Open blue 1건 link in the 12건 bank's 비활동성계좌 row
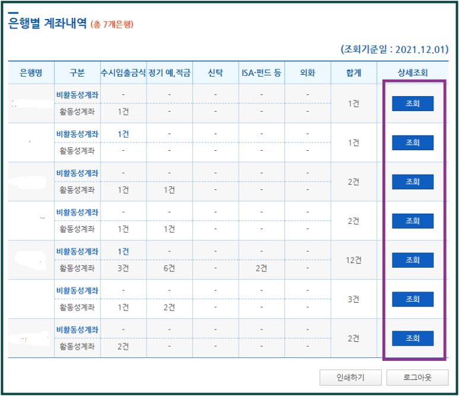459x396 pixels. coord(124,251)
